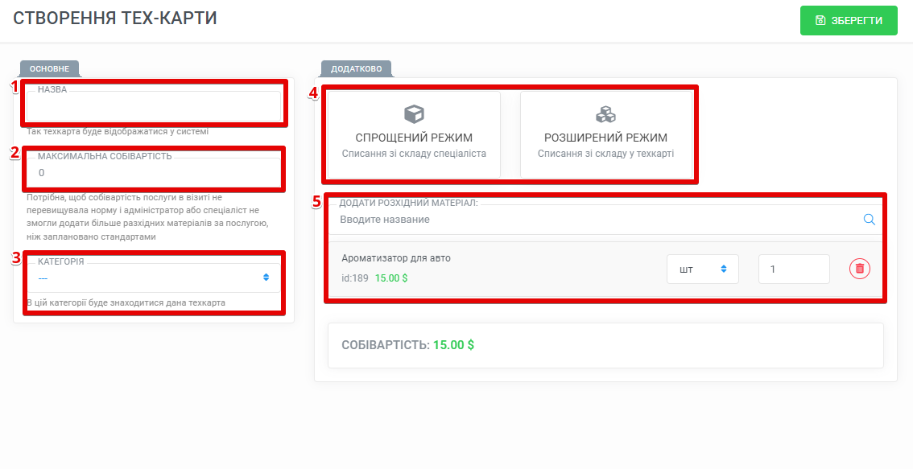Screen dimensions: 913x469
Task: Click the КАТЕГОРІЯ dropdown arrow icon
Action: point(266,278)
